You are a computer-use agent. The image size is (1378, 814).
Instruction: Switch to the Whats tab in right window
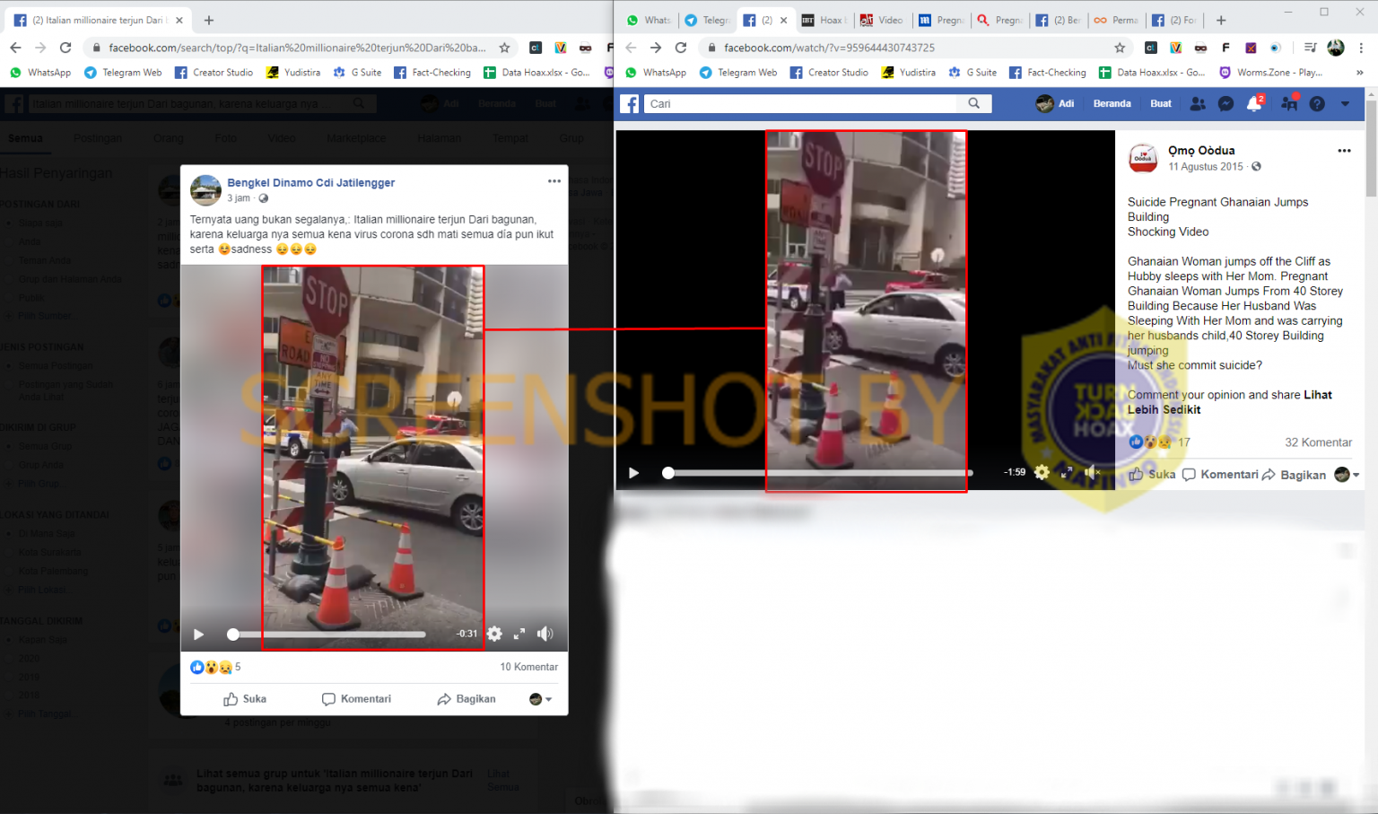click(x=649, y=20)
